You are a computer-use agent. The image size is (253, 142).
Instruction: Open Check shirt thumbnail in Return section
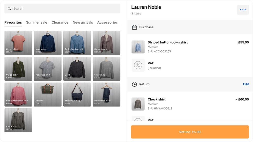(x=138, y=104)
